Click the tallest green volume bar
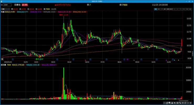194x105 pixels. (x=64, y=83)
